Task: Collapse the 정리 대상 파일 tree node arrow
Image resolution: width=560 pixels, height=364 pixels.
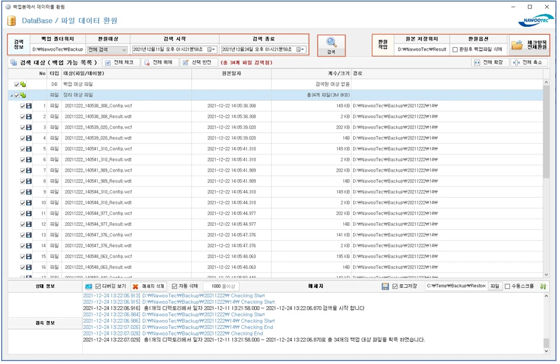Action: (x=11, y=96)
